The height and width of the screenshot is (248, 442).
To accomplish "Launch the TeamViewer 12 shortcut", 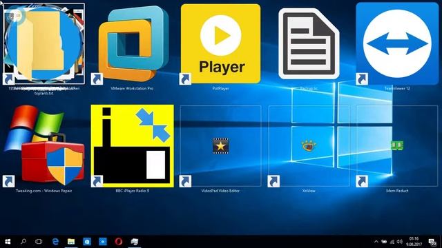I will pyautogui.click(x=397, y=43).
